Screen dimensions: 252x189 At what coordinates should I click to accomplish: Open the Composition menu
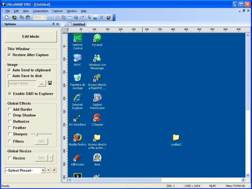coord(41,11)
